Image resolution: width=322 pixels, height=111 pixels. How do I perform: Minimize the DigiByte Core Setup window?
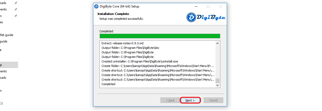pyautogui.click(x=196, y=6)
